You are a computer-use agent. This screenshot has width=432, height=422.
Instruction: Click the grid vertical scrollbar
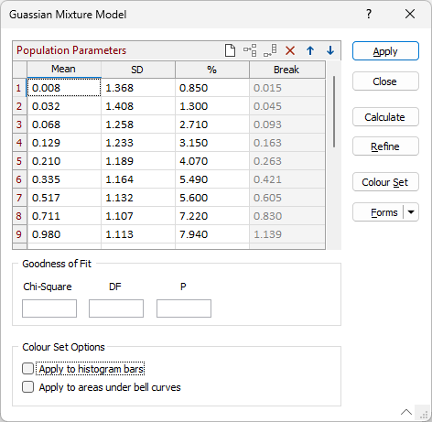(x=334, y=112)
